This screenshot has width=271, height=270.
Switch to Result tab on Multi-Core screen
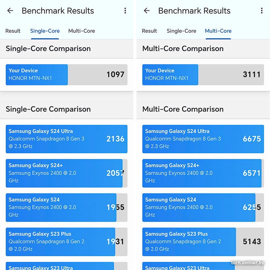click(150, 31)
